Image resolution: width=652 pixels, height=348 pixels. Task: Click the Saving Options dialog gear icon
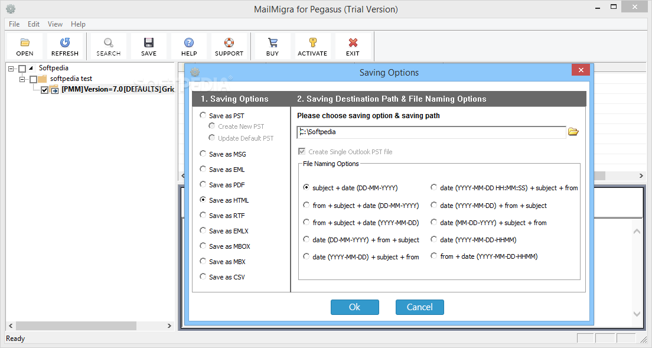[x=195, y=72]
